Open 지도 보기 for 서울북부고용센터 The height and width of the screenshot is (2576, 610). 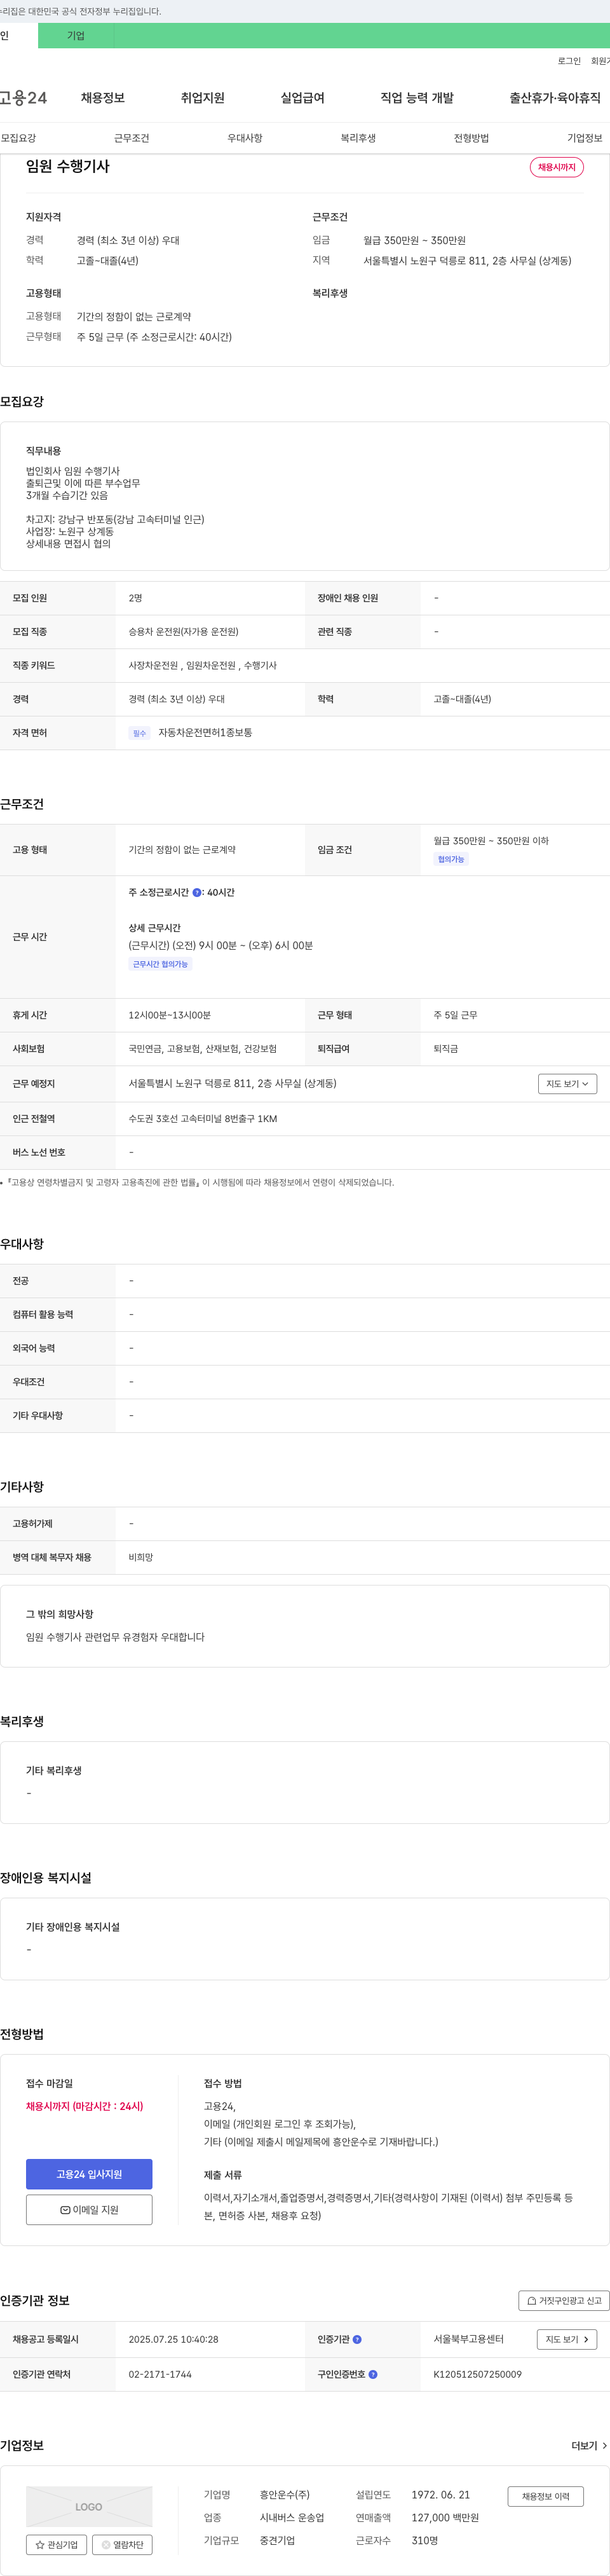(567, 2339)
